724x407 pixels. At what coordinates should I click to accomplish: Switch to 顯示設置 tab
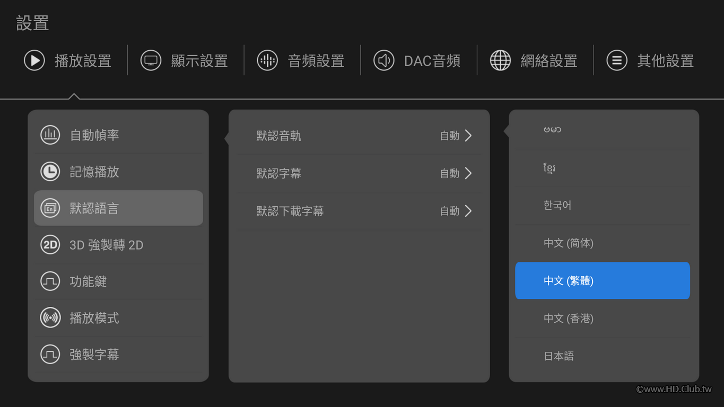185,60
